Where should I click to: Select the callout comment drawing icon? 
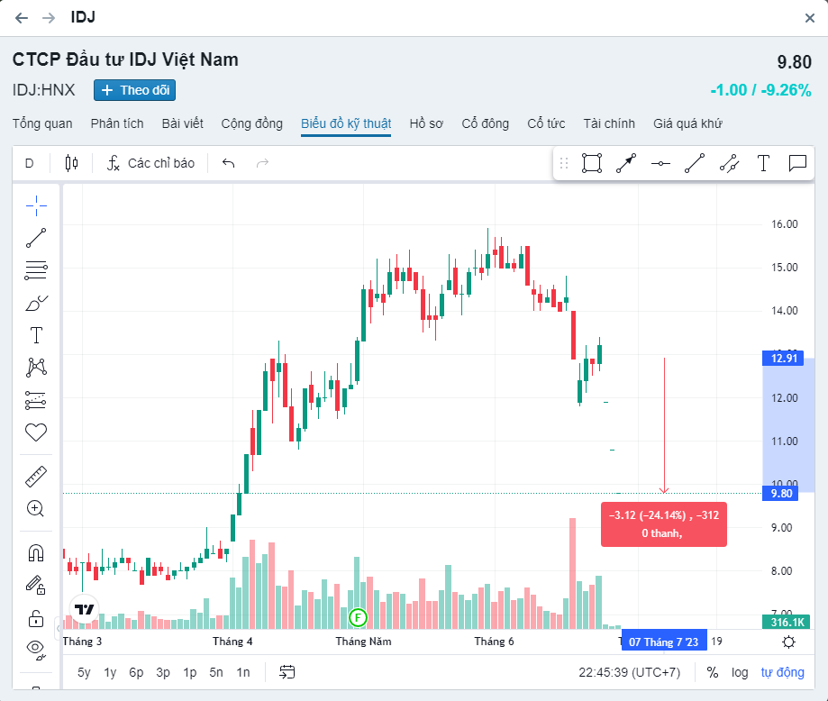(x=797, y=163)
